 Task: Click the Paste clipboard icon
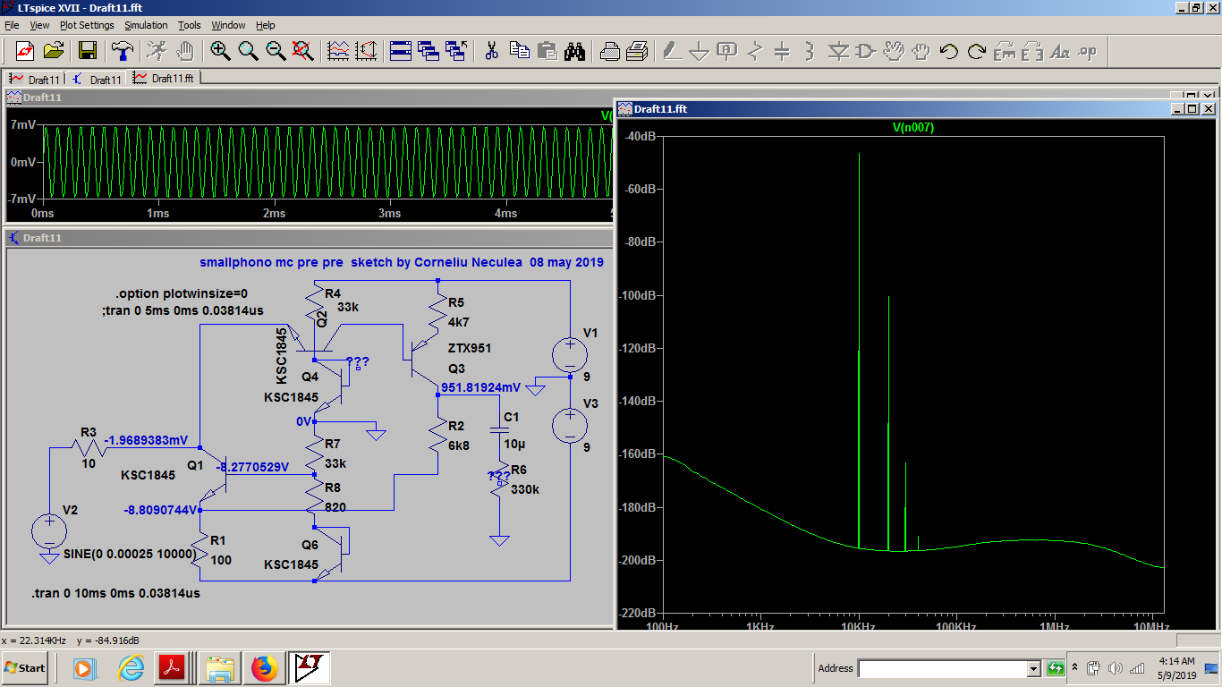click(547, 50)
